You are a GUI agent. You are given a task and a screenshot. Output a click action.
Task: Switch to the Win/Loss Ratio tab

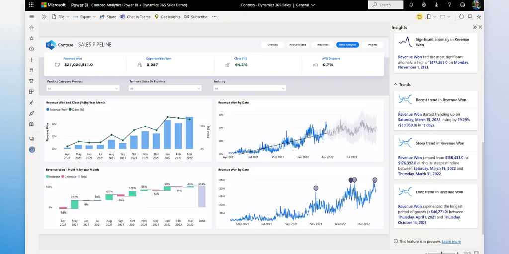[x=298, y=45]
